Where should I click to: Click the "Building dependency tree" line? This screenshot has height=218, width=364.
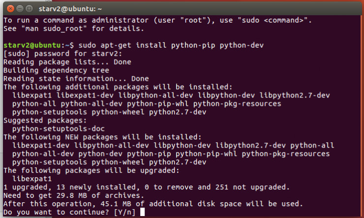(x=56, y=70)
